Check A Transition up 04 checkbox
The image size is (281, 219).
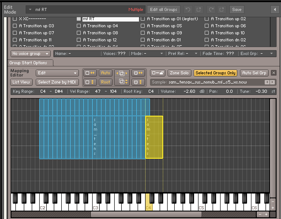pos(79,26)
